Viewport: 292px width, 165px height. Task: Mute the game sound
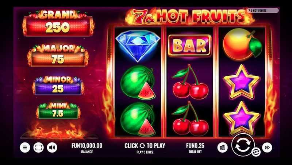(52, 148)
